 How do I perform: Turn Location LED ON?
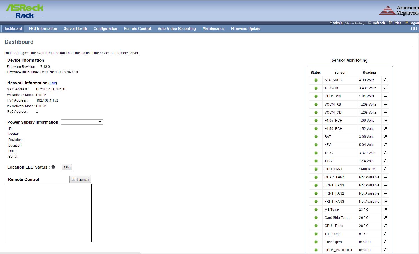(x=67, y=167)
